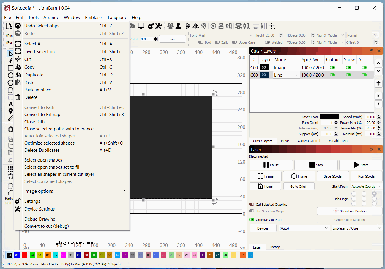Open Settings via the gears toolbar icon

pyautogui.click(x=151, y=26)
